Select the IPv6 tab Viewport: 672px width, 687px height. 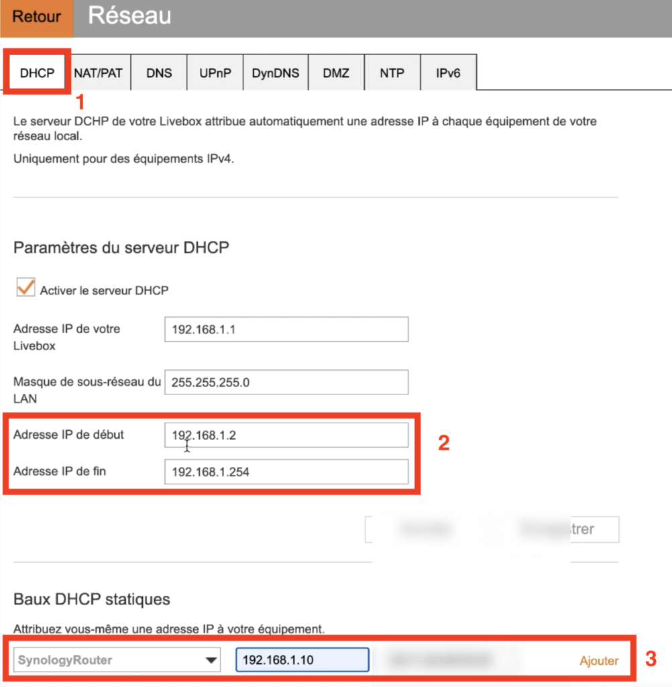[448, 72]
